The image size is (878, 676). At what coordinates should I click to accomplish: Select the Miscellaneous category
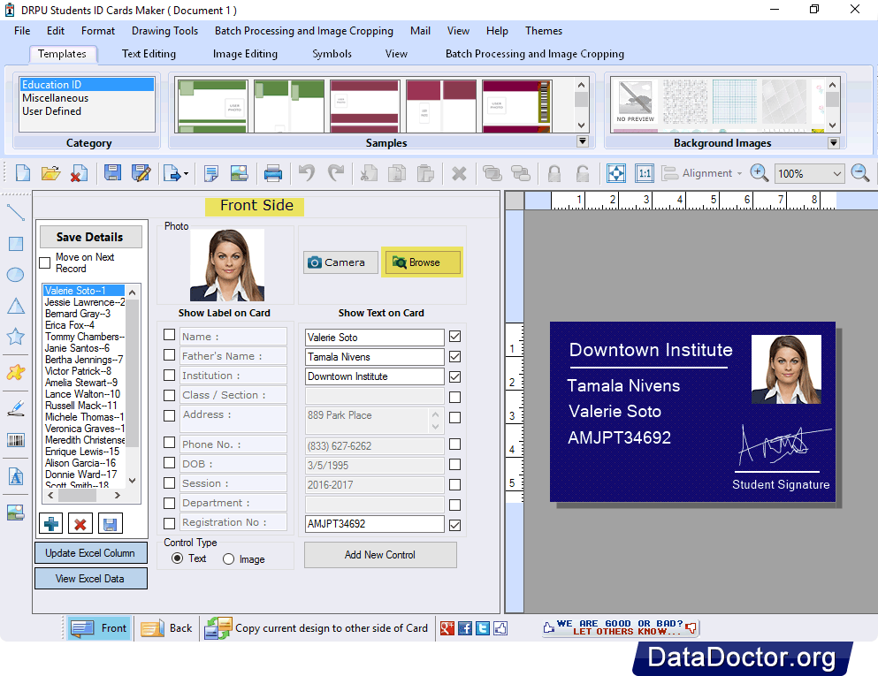pos(56,98)
